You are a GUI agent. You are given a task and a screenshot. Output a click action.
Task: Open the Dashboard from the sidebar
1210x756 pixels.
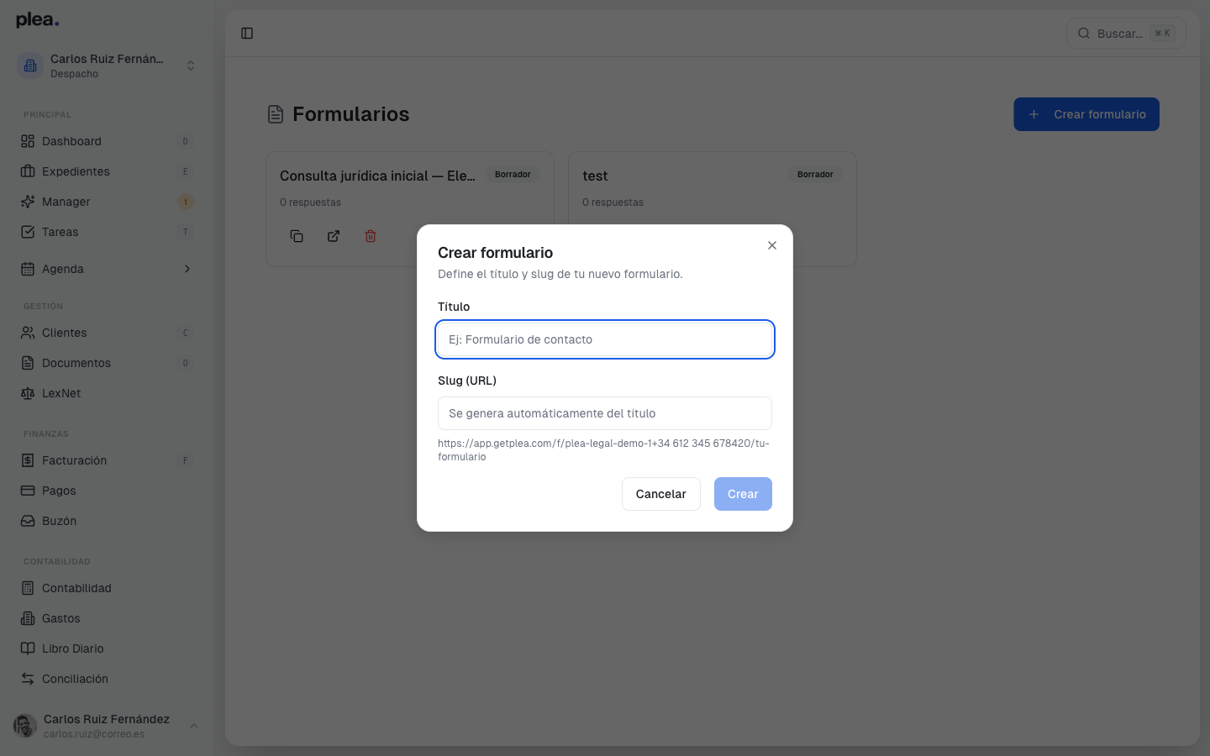tap(71, 141)
